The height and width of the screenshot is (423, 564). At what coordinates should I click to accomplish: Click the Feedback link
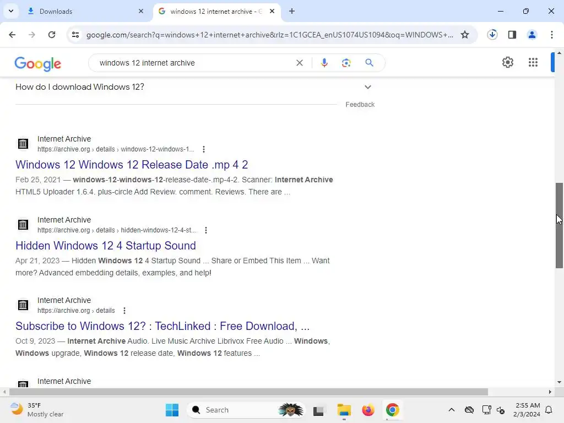[360, 105]
